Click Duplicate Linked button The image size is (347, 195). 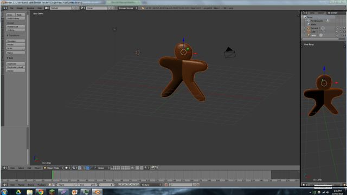pos(16,67)
